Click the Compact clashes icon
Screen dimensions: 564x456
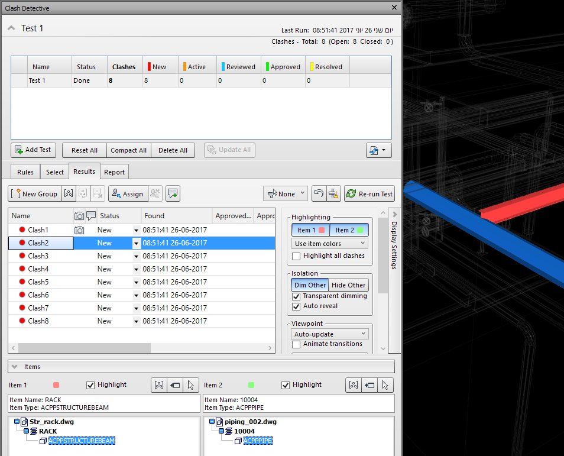click(333, 193)
